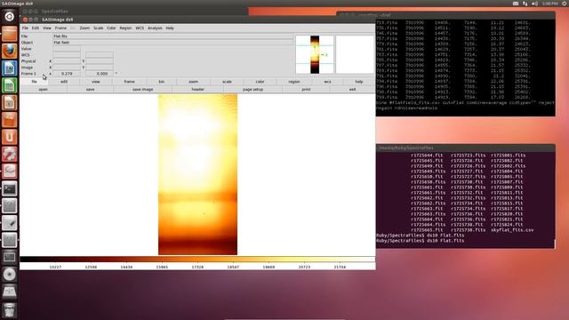Open the ds9 Color menu

pyautogui.click(x=111, y=28)
